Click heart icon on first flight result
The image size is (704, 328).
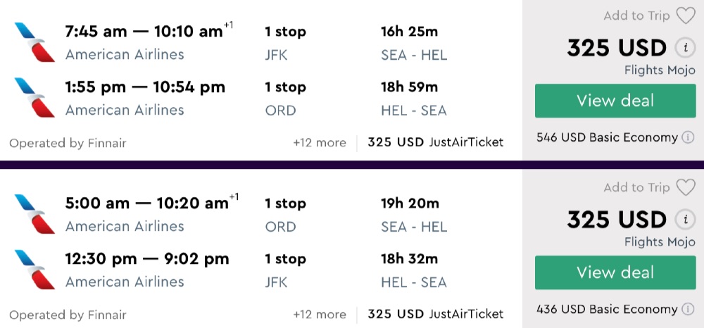685,15
